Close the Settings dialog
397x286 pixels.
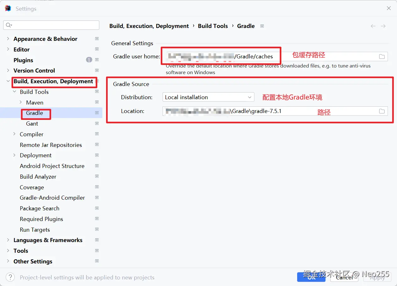click(389, 8)
